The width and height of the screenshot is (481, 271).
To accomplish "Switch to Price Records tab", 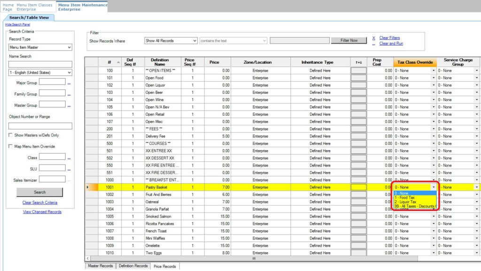I will click(x=165, y=266).
